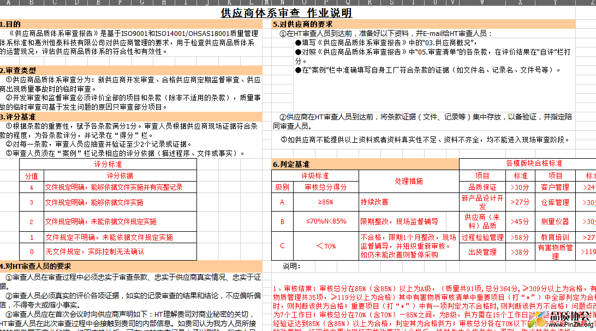Select the >45分 standard cell
The image size is (596, 331).
click(x=520, y=221)
